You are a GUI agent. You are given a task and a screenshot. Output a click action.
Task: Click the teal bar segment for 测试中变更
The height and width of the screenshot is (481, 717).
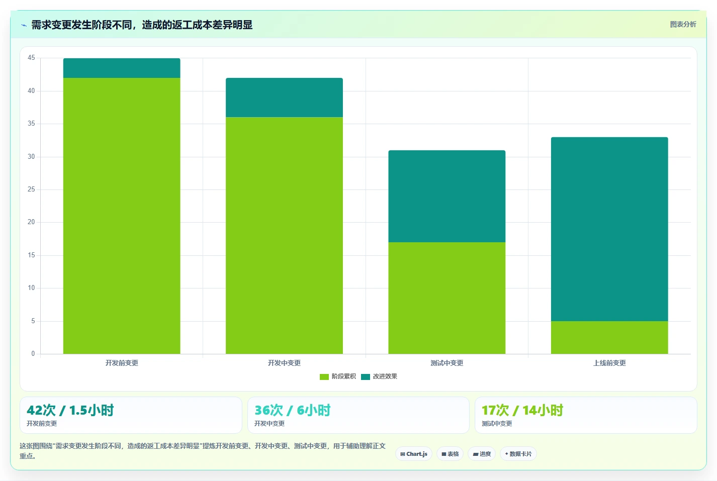447,196
